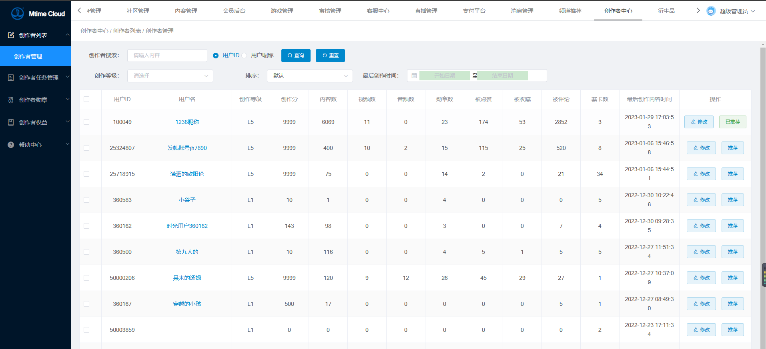Switch to the 内容管理 tab
The width and height of the screenshot is (766, 349).
[186, 11]
